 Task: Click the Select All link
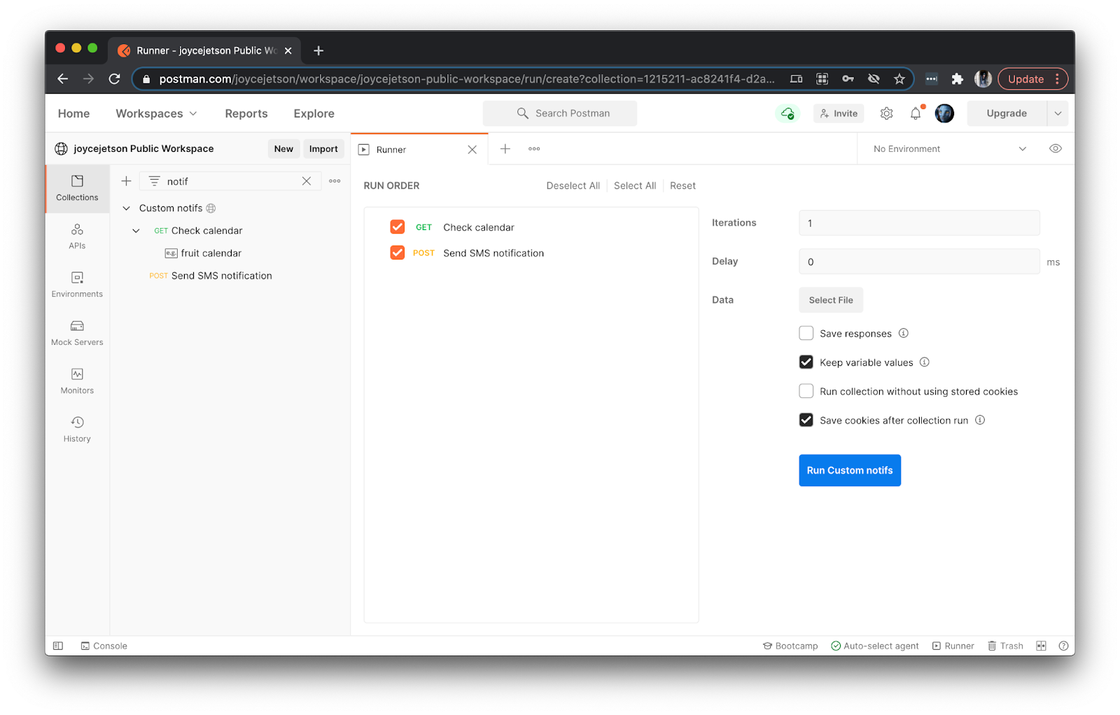635,185
